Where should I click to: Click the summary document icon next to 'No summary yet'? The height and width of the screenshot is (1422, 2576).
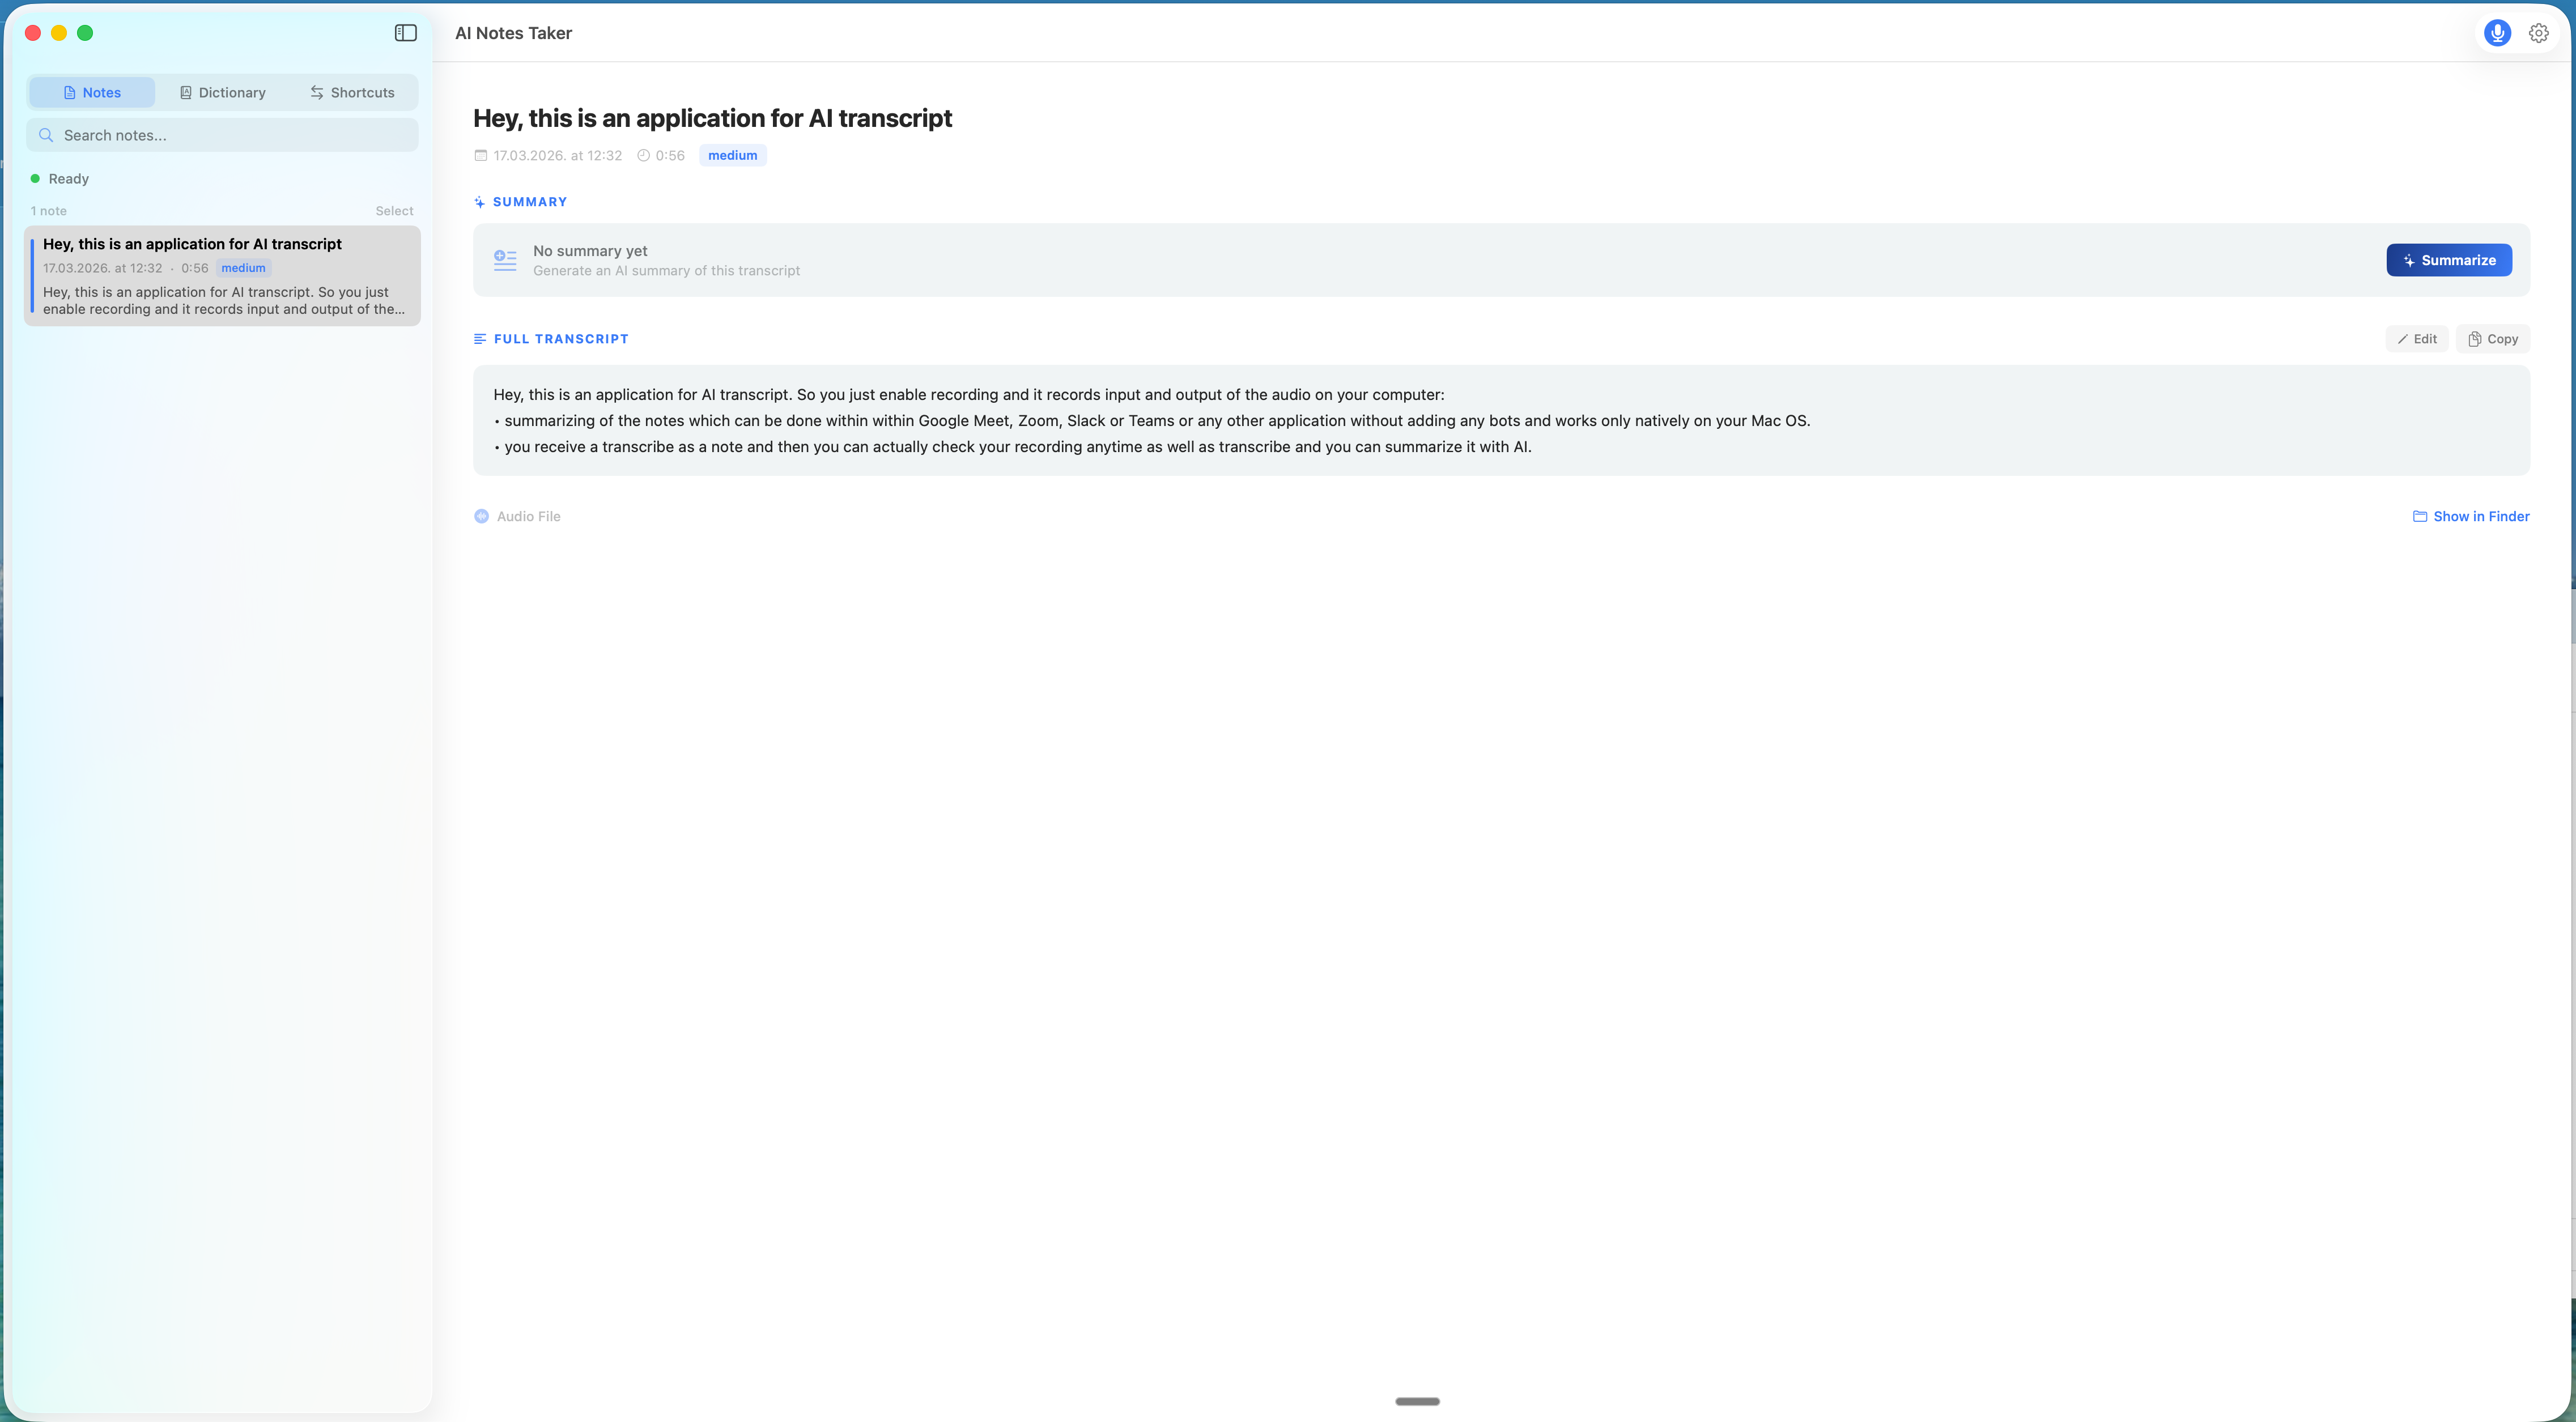pos(504,260)
